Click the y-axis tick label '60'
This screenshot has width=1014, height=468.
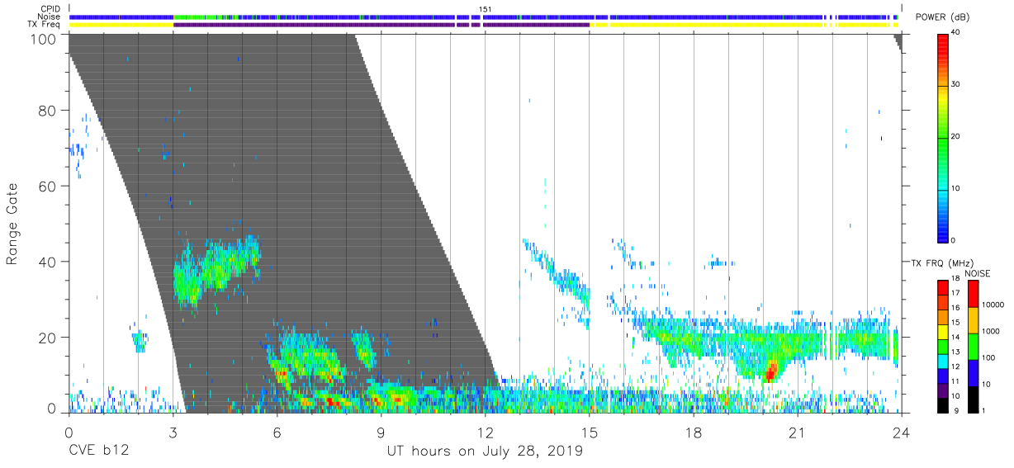tap(46, 186)
